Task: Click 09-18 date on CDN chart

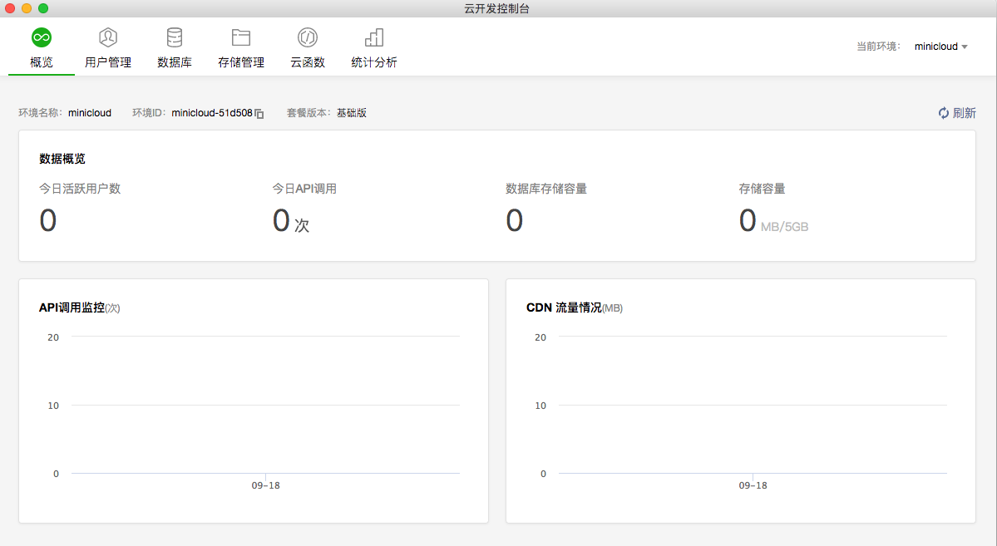Action: [x=753, y=485]
